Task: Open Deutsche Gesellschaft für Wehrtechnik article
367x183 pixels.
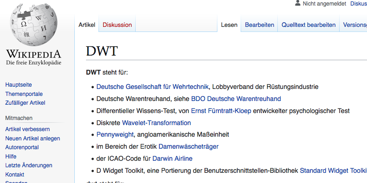Action: [152, 87]
